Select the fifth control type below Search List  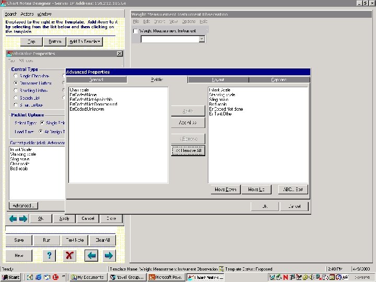pos(16,105)
